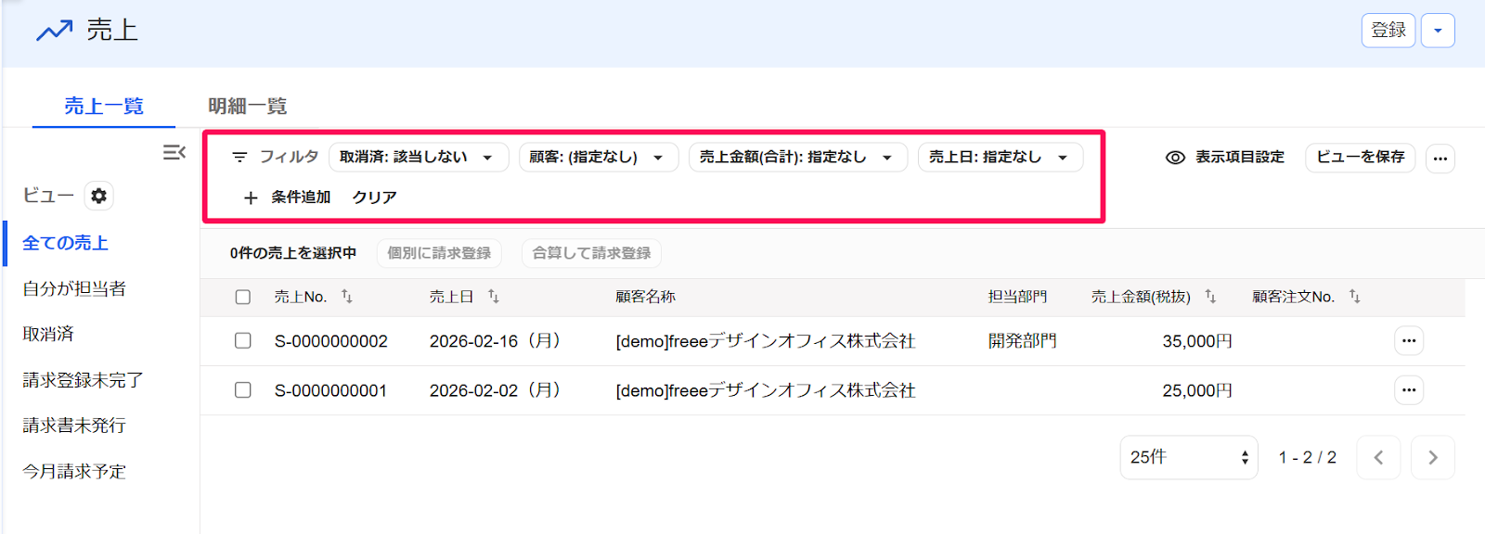This screenshot has width=1485, height=534.
Task: Go to the next page of results
Action: (1433, 457)
